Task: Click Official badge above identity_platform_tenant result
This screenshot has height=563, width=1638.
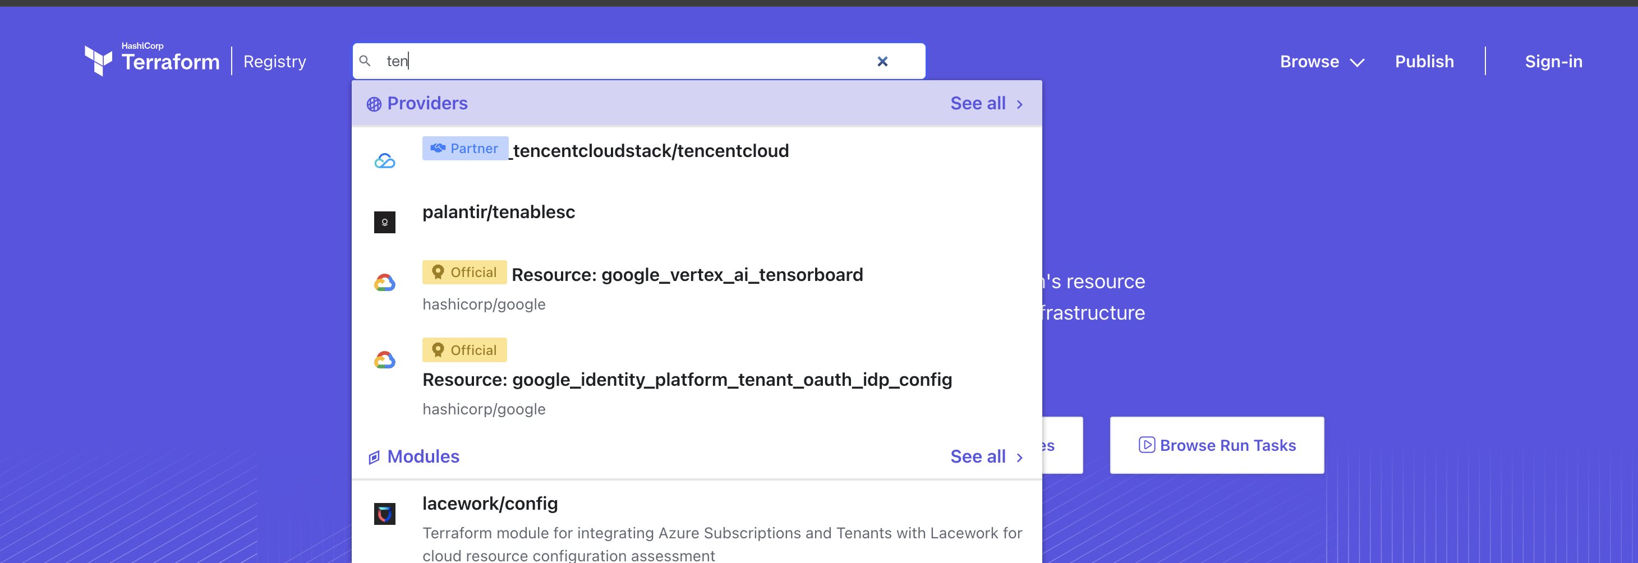Action: pos(465,350)
